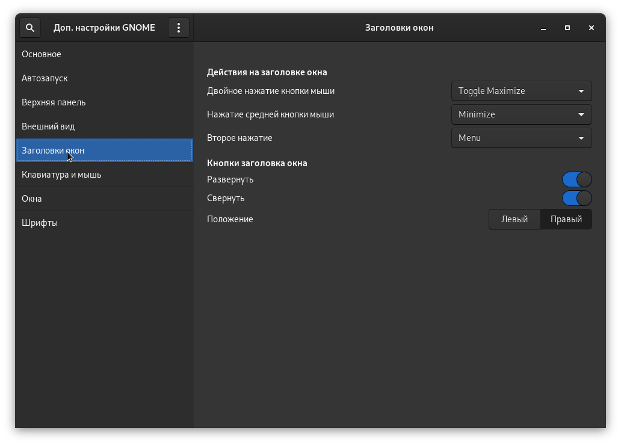Click the search magnifier icon
Viewport: 621px width, 445px height.
pos(30,28)
